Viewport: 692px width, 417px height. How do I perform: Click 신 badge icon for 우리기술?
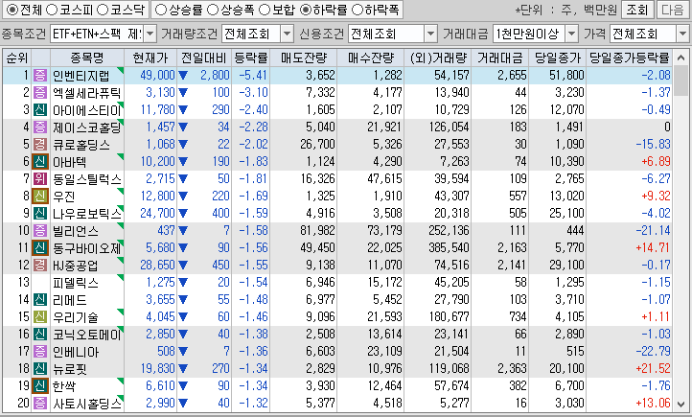pos(40,317)
